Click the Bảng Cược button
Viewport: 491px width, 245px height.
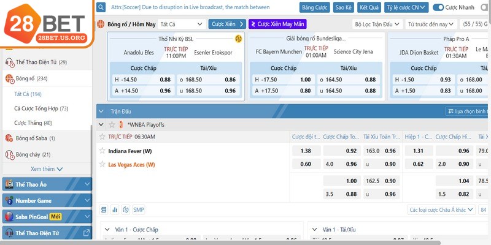coord(315,7)
